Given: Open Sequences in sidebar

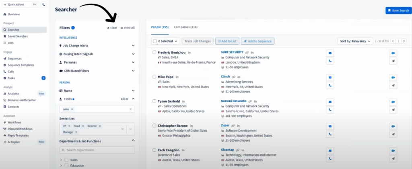Looking at the screenshot, I should 15,59.
